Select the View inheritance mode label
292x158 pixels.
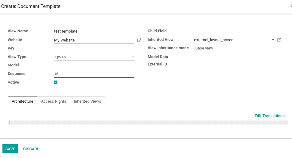coord(168,48)
